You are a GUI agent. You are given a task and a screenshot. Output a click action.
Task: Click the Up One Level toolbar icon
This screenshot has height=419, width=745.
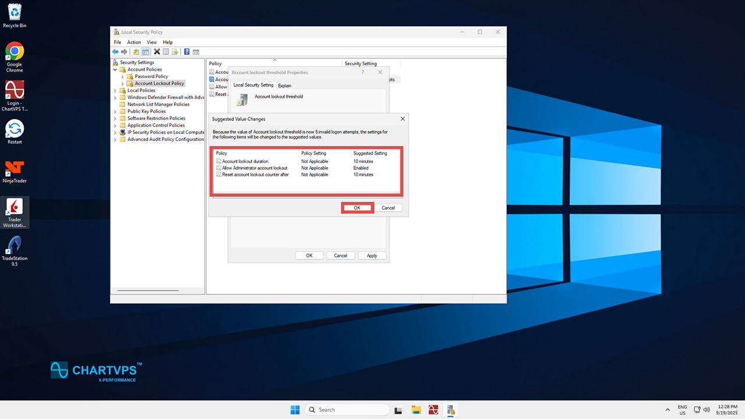click(136, 52)
